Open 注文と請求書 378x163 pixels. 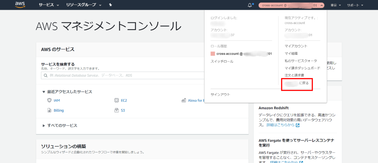pyautogui.click(x=294, y=75)
